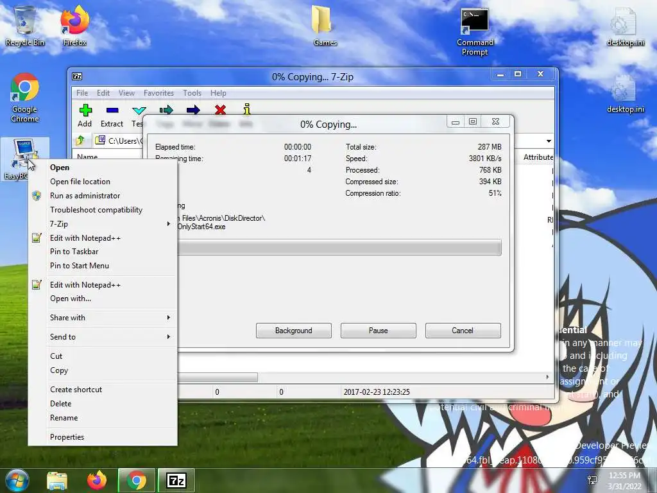Click the Background button in copy dialog
Image resolution: width=657 pixels, height=493 pixels.
pyautogui.click(x=294, y=331)
